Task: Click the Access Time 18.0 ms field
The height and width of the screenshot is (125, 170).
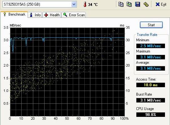Action: coord(151,85)
